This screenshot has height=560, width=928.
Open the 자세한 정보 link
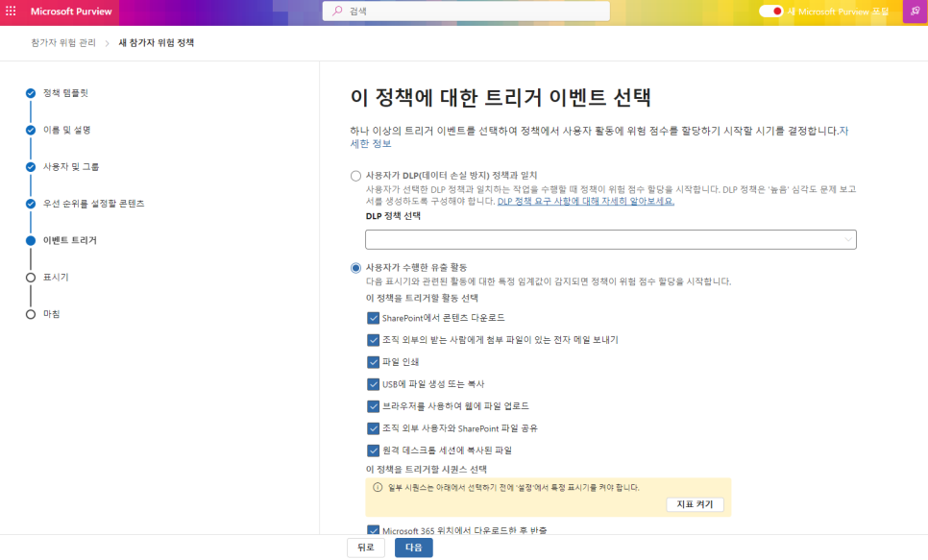(x=371, y=143)
